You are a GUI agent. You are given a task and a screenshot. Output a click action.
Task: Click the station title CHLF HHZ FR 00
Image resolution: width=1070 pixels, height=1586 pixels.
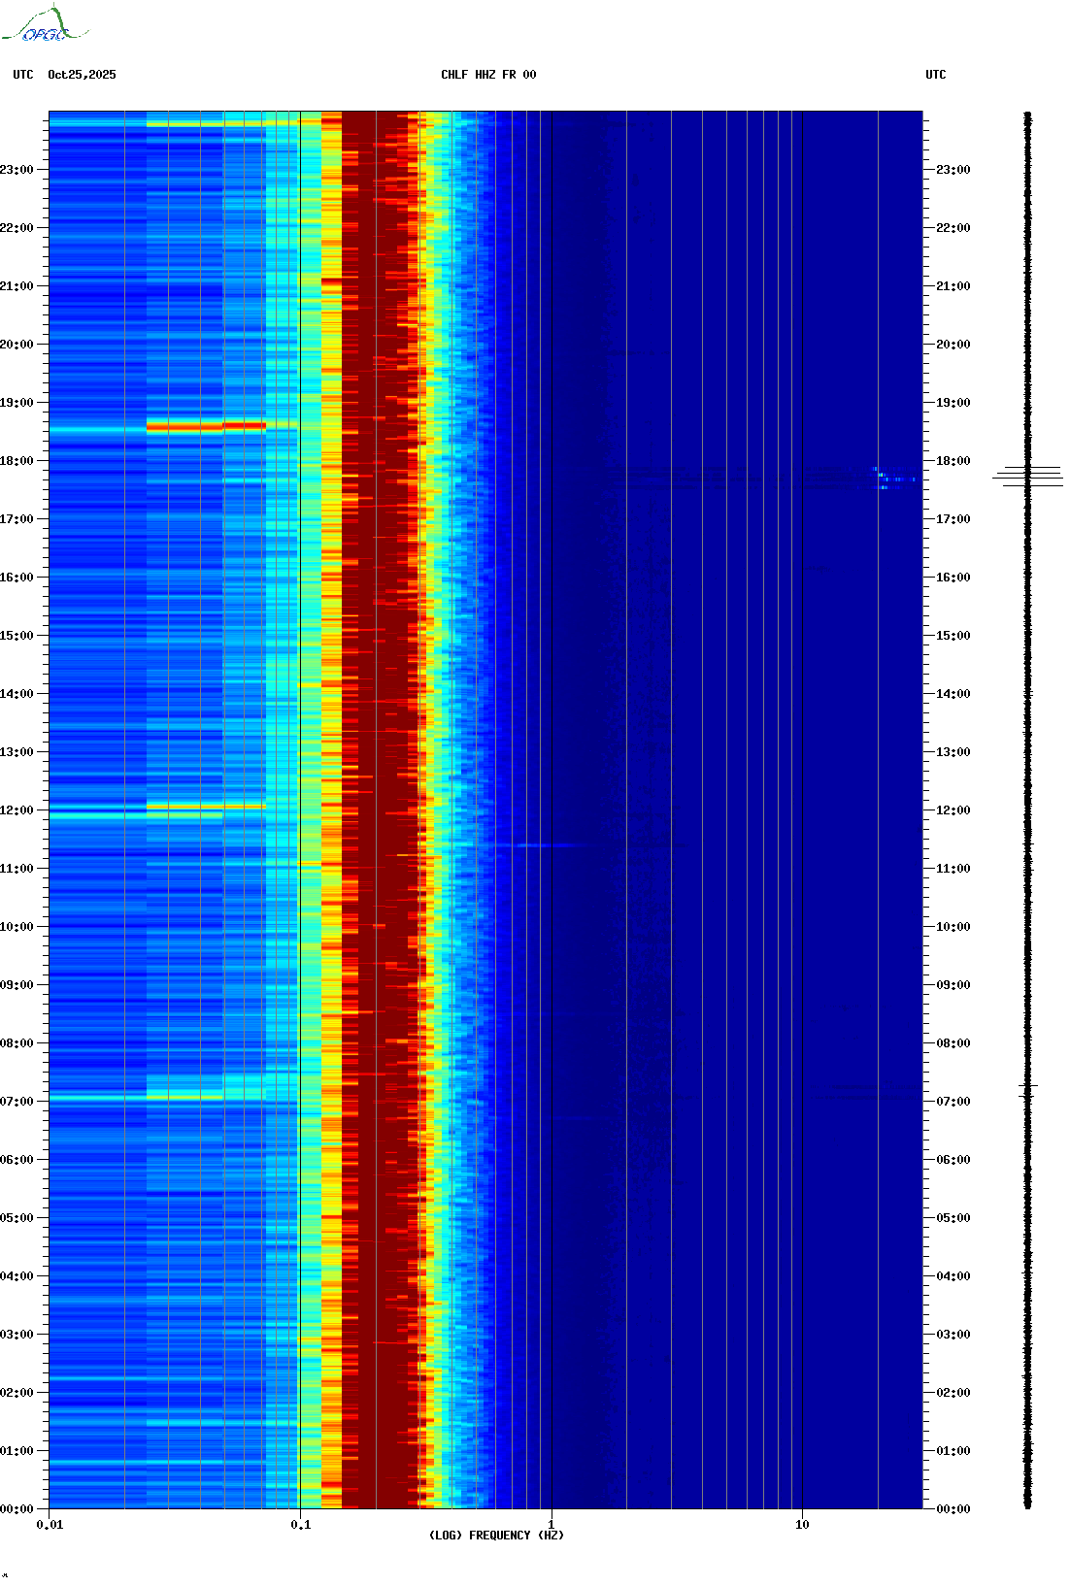point(487,75)
